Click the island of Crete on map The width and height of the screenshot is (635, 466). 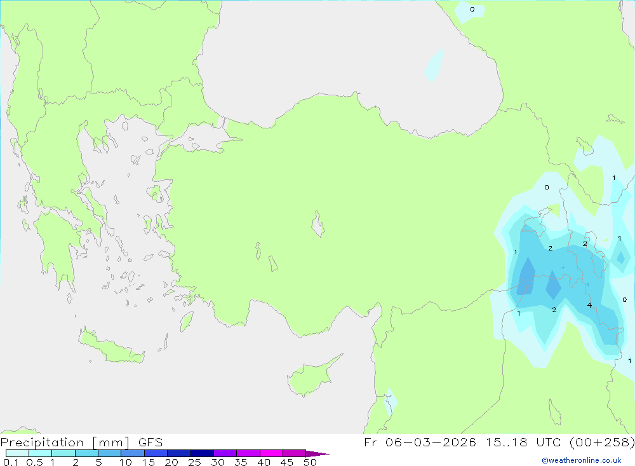110,346
